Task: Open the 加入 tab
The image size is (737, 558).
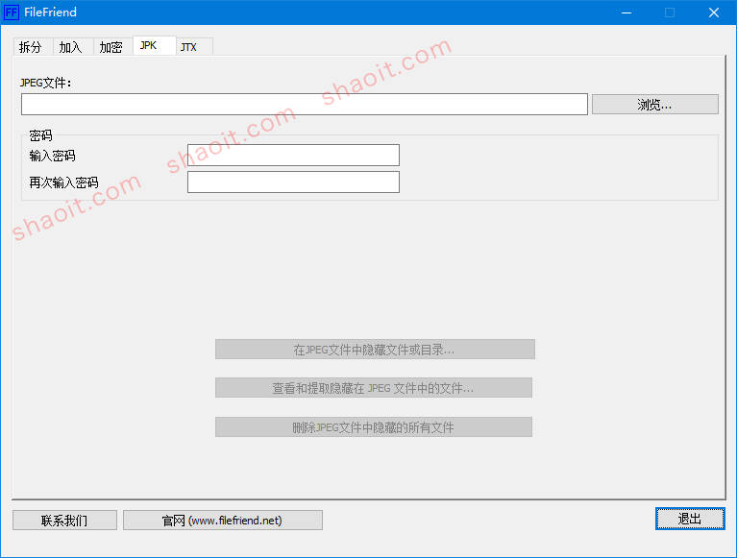Action: (x=73, y=46)
